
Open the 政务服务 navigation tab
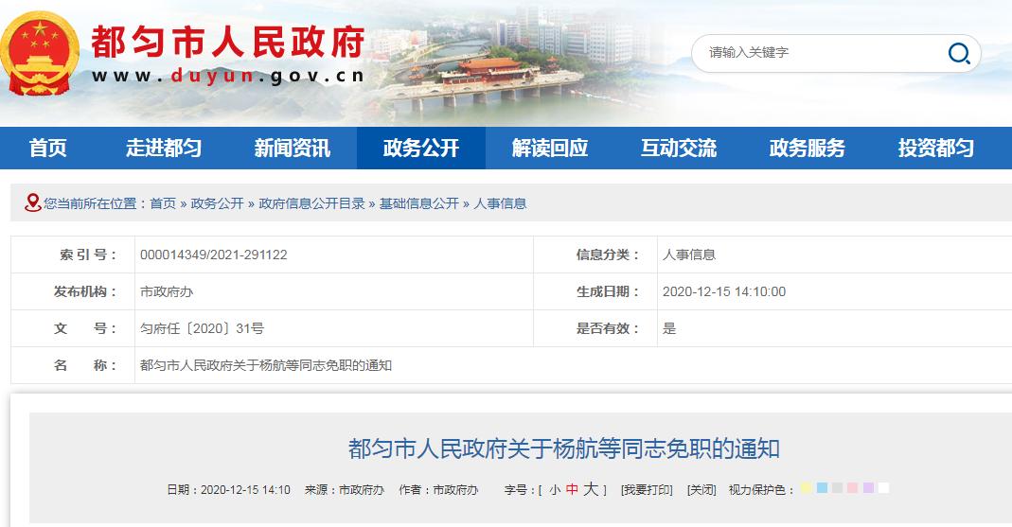pos(808,149)
